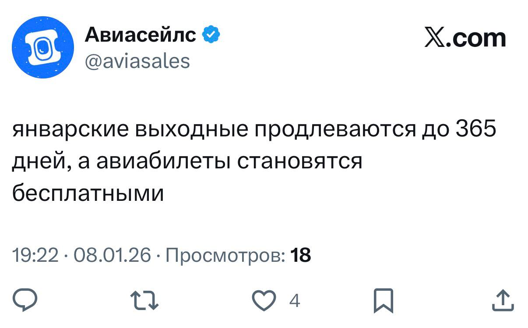Click the blue verified checkmark badge
Image resolution: width=528 pixels, height=328 pixels.
click(x=211, y=35)
